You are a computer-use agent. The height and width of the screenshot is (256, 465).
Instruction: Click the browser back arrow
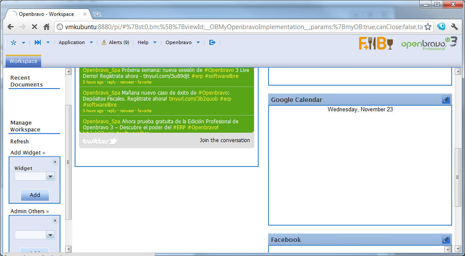tap(10, 27)
